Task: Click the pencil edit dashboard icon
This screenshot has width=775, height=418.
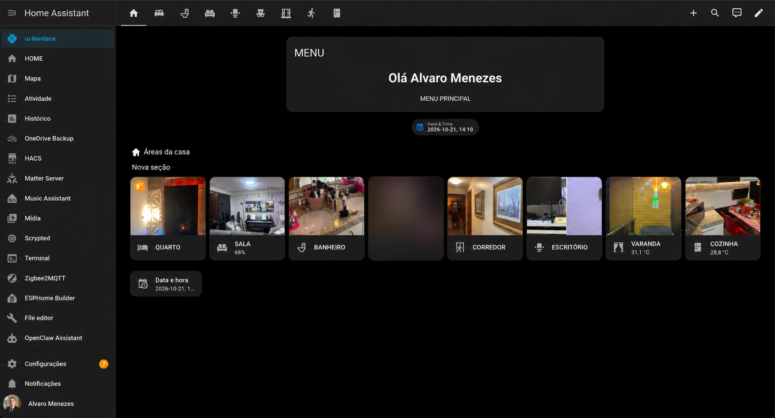Action: tap(759, 13)
